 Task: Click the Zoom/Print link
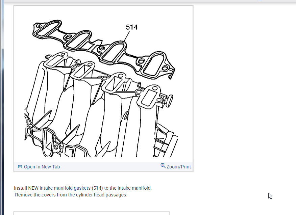179,167
